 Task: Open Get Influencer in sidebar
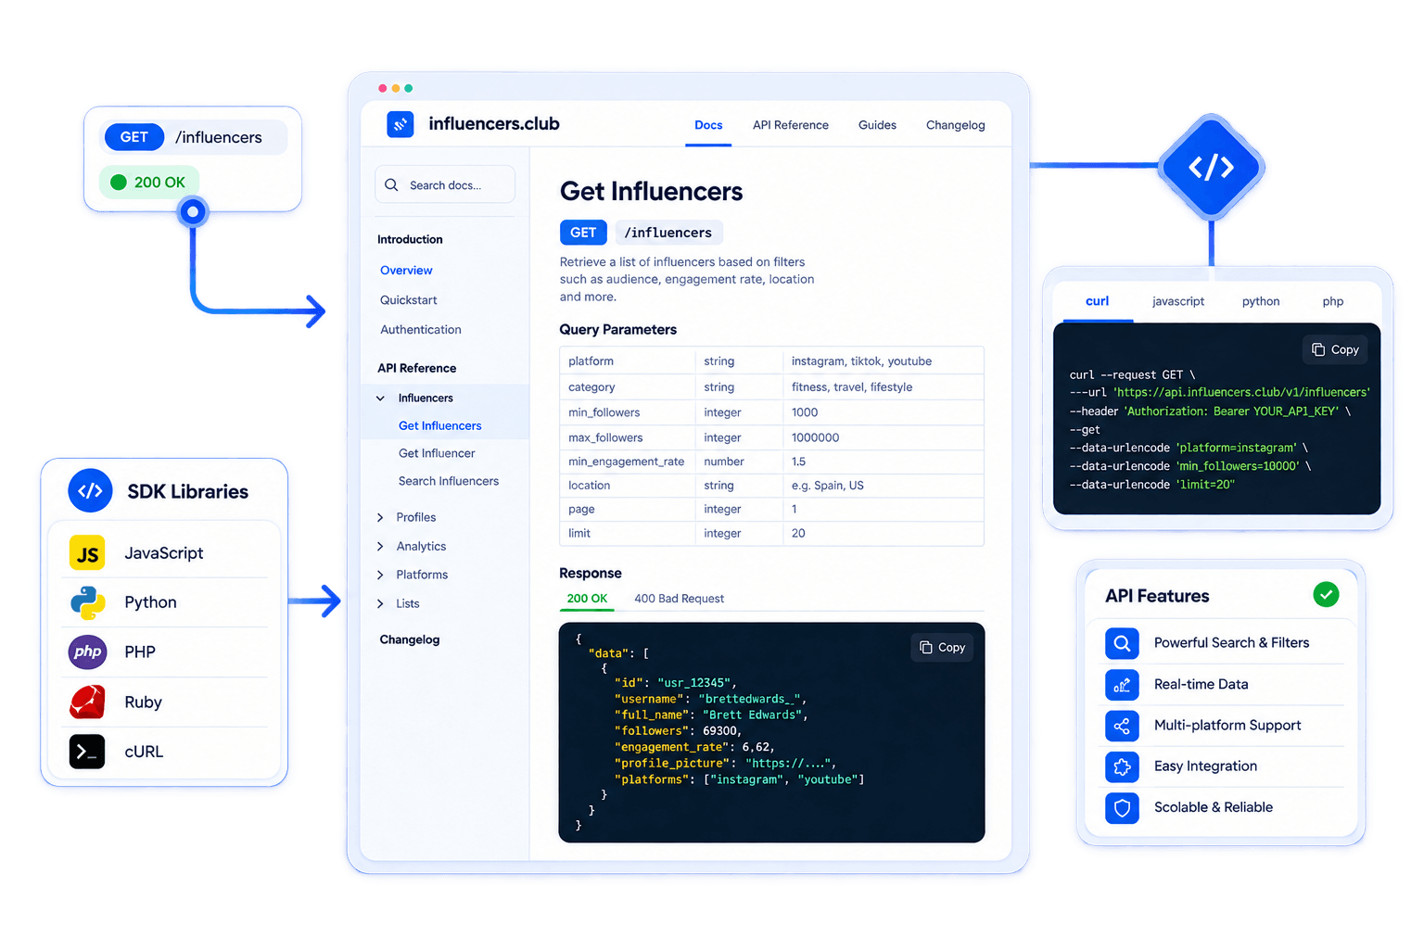pos(437,453)
